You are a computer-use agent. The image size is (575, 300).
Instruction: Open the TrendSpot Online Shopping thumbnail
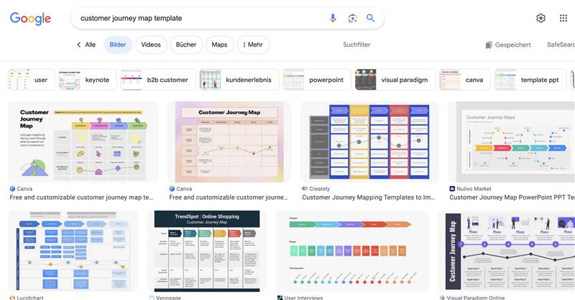207,250
